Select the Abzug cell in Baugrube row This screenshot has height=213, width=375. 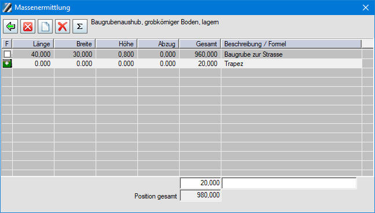pos(158,54)
